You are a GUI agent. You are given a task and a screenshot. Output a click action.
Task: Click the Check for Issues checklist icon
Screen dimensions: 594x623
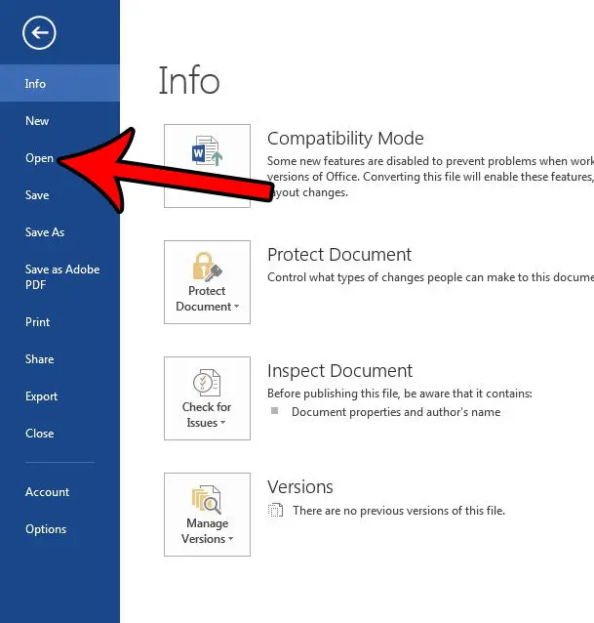[207, 382]
